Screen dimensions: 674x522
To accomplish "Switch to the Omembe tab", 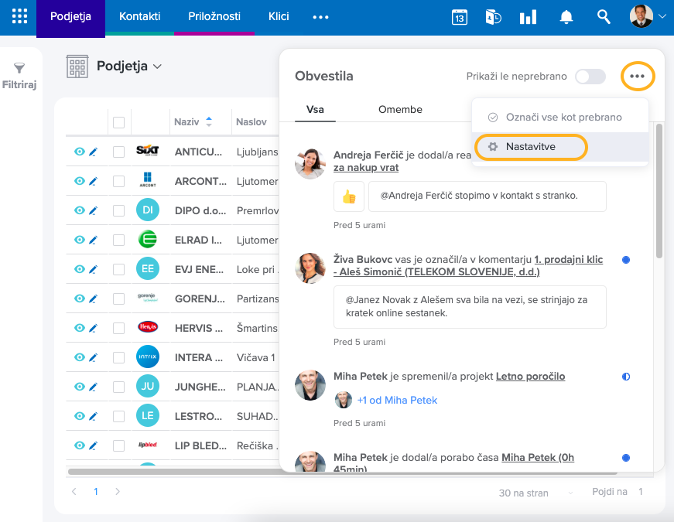I will [400, 109].
